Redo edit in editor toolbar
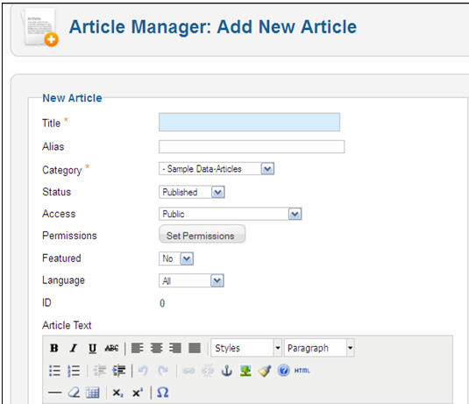Viewport: 469px width, 404px height. (163, 371)
